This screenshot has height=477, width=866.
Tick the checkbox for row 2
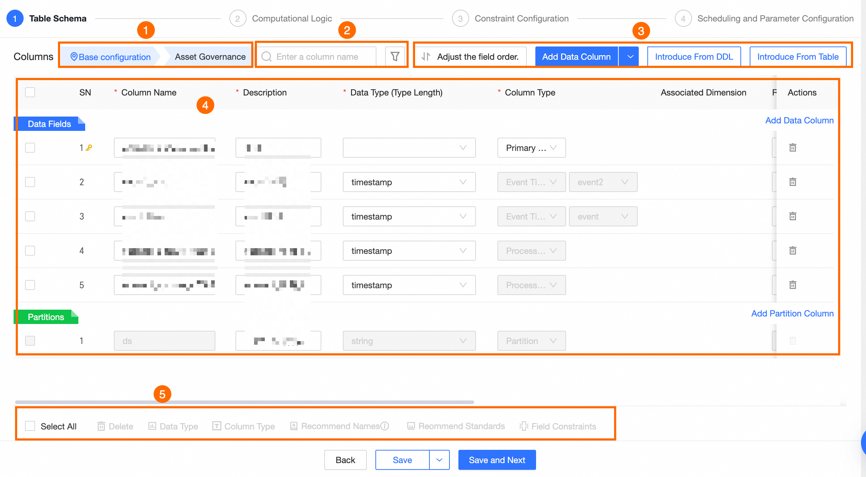(x=30, y=182)
